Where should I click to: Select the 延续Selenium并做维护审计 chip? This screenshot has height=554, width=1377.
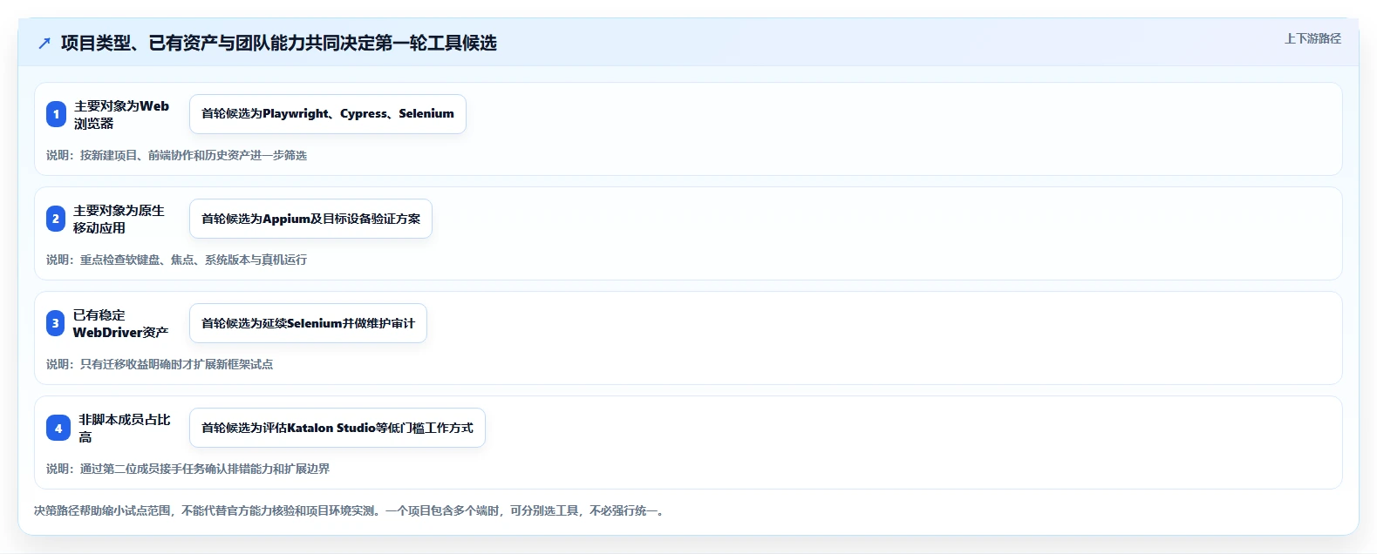pos(308,323)
